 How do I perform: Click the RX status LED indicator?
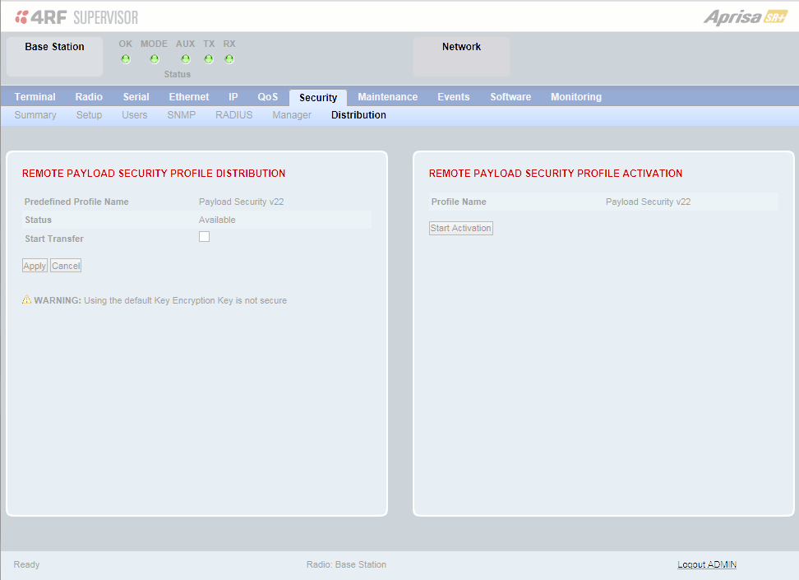pos(229,59)
